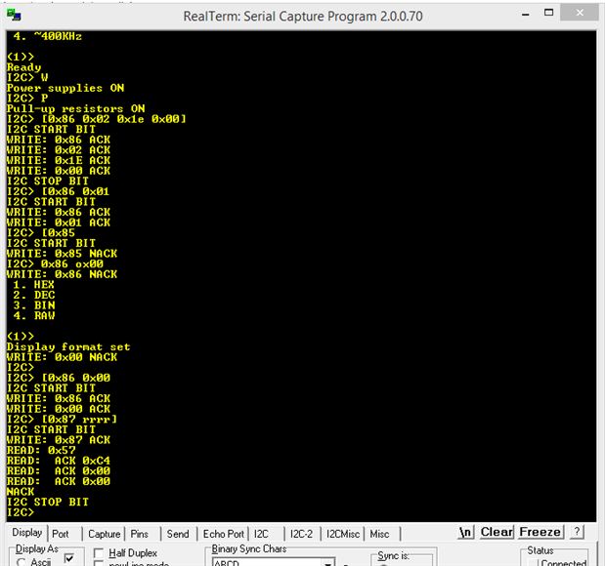Click the 'WRITE: 0x85 NACK' terminal line
Image resolution: width=605 pixels, height=566 pixels.
(x=63, y=254)
